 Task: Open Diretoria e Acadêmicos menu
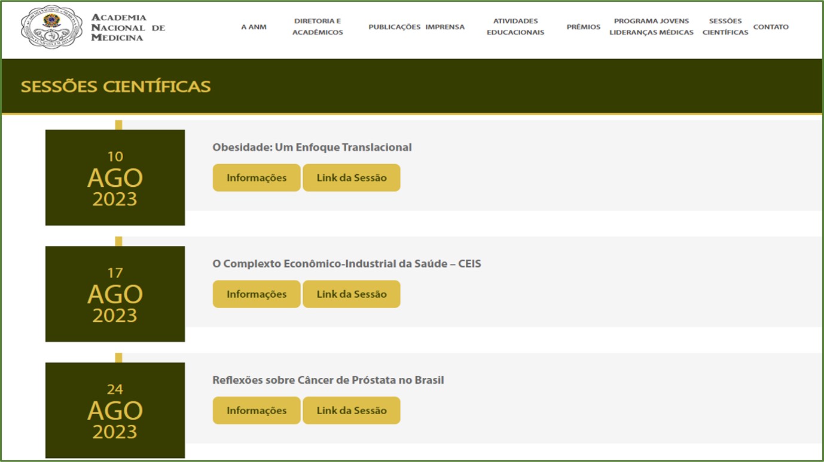click(318, 27)
